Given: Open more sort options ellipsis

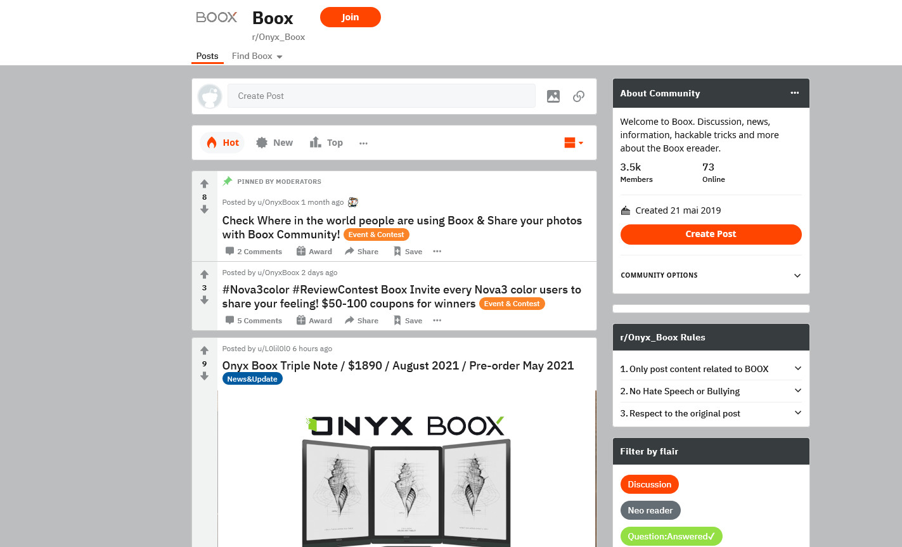Looking at the screenshot, I should pyautogui.click(x=363, y=143).
